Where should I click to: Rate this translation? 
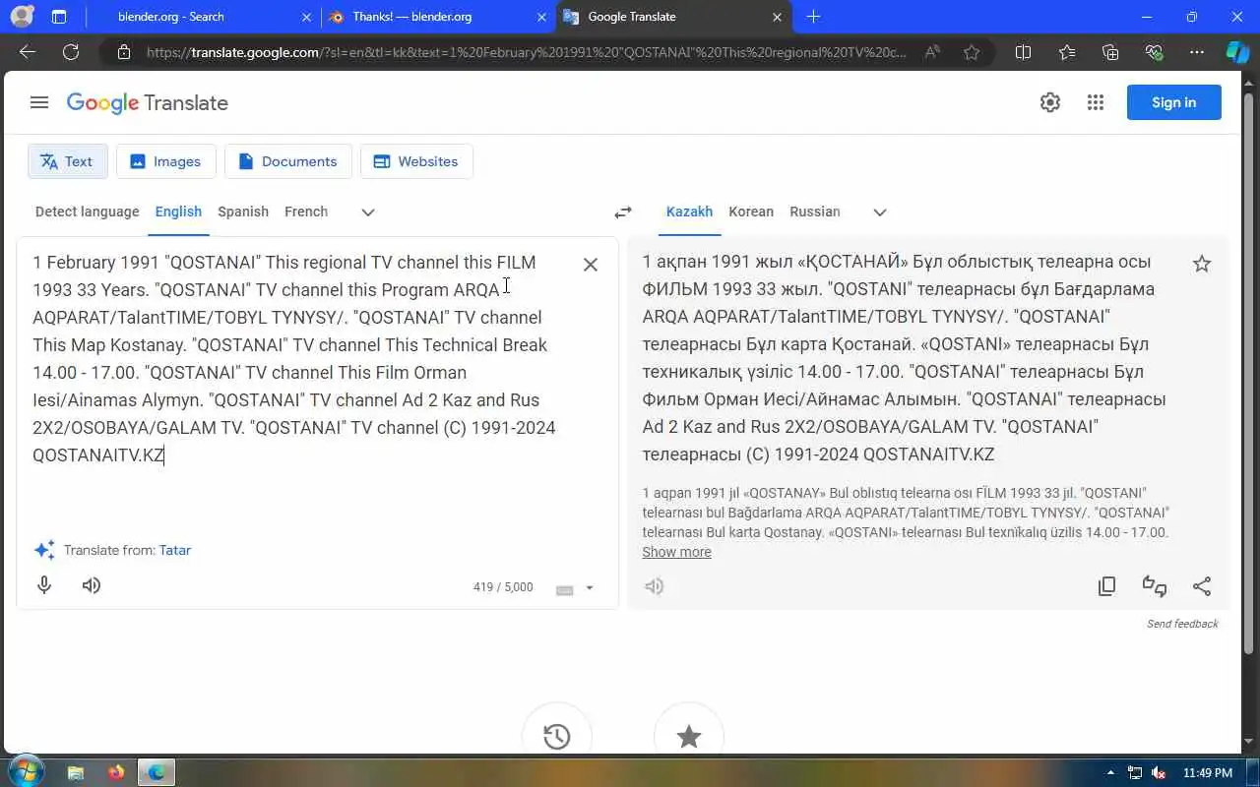(x=1155, y=586)
